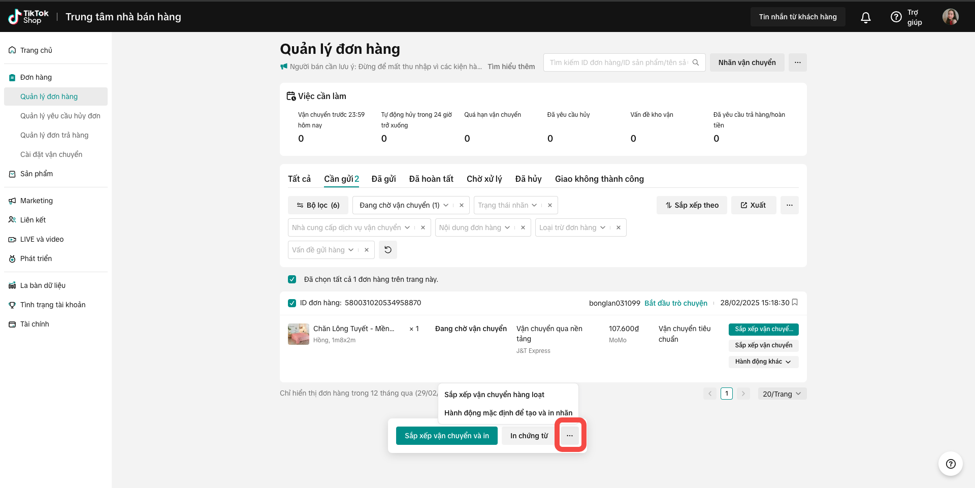Open the user profile avatar
The image size is (975, 488).
pyautogui.click(x=950, y=17)
